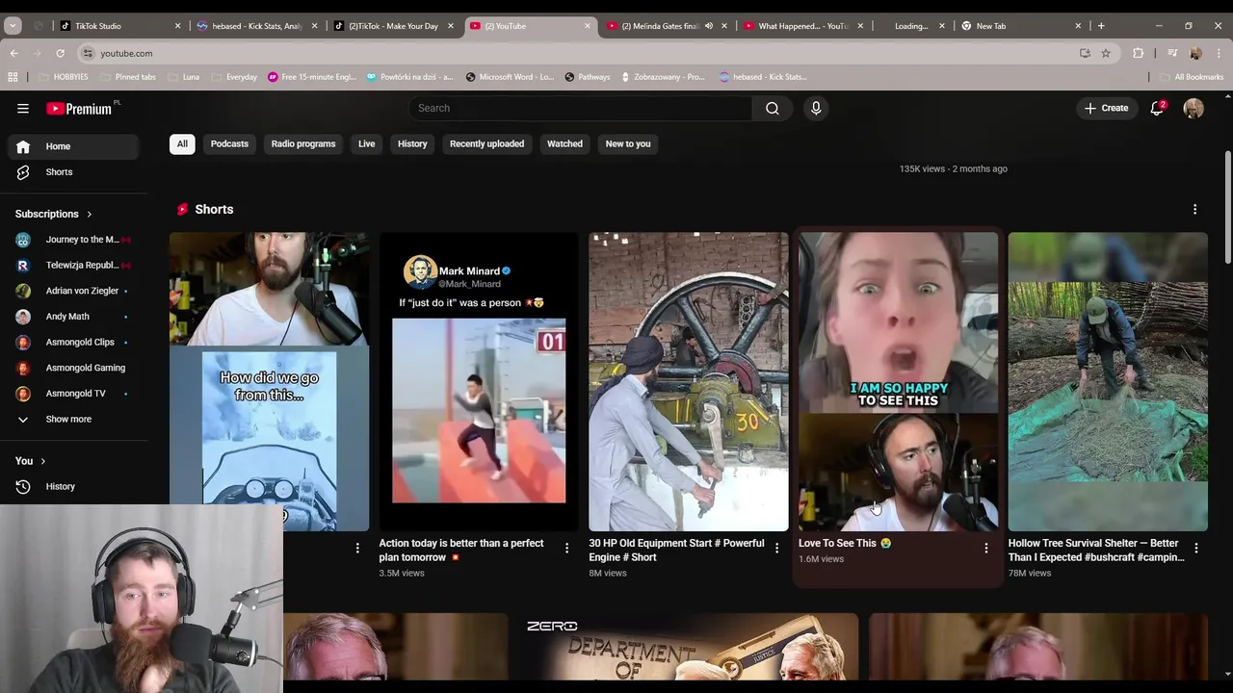
Task: Open the 'HOBBYIES' bookmark folder
Action: (63, 77)
